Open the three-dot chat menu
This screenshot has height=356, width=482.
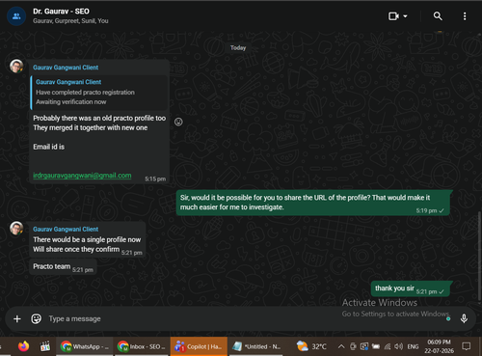click(465, 16)
